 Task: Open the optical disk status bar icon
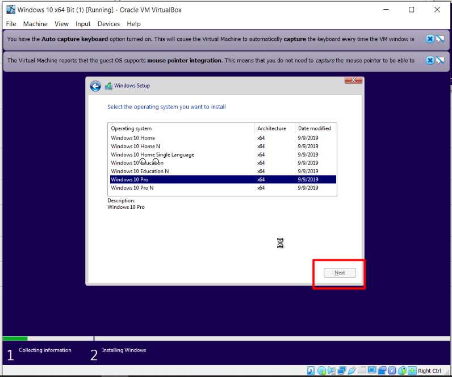(x=321, y=371)
